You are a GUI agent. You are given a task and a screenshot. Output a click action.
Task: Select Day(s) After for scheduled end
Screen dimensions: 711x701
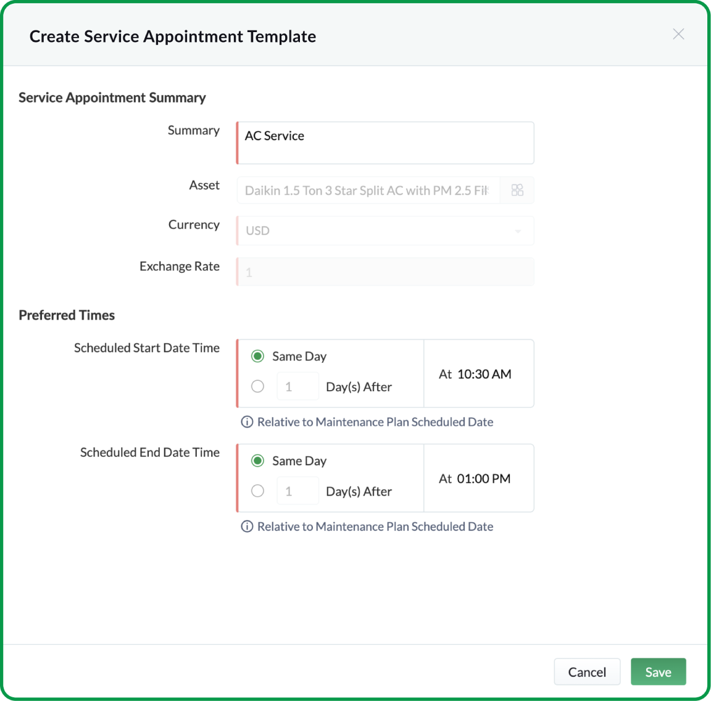(257, 491)
